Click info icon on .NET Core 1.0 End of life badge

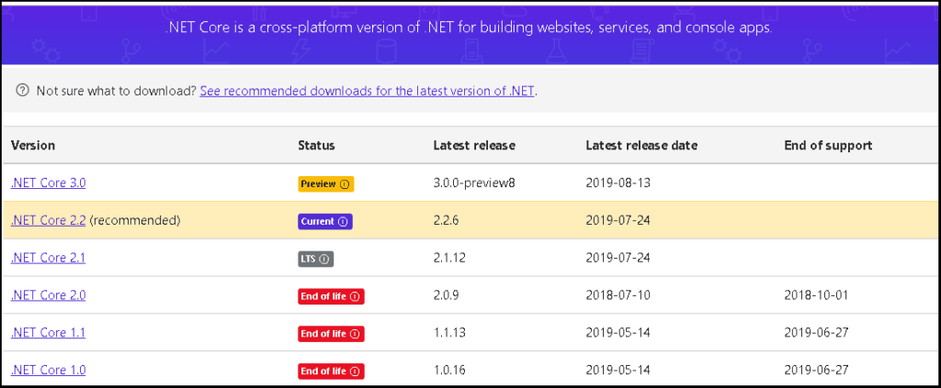(354, 371)
